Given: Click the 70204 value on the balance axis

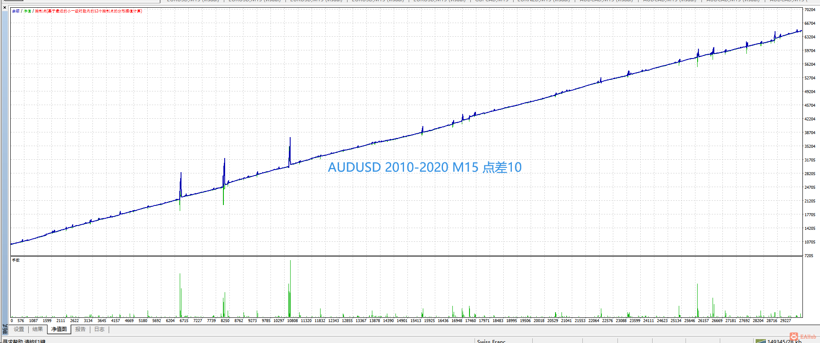Looking at the screenshot, I should coord(810,9).
